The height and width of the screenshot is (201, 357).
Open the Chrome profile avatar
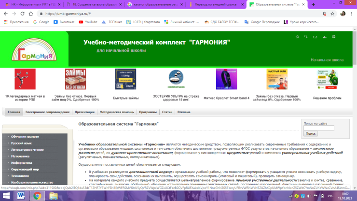(343, 14)
